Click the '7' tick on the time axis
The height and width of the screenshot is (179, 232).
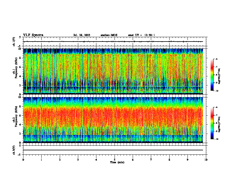tap(151, 160)
